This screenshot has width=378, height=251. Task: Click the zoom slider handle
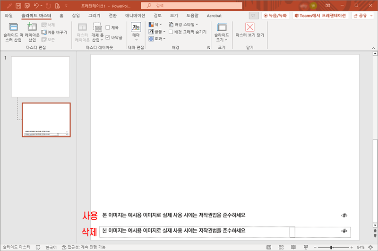coord(331,247)
